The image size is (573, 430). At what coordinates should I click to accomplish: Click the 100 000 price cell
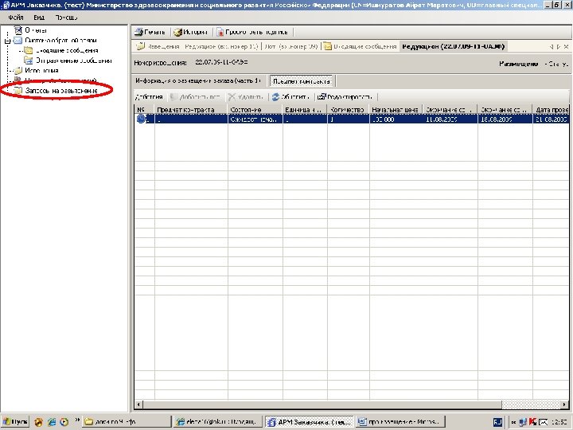pos(396,119)
